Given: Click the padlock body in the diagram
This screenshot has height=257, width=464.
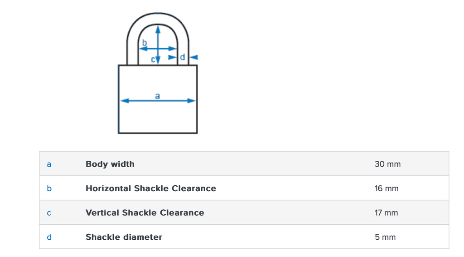Looking at the screenshot, I should click(x=157, y=118).
